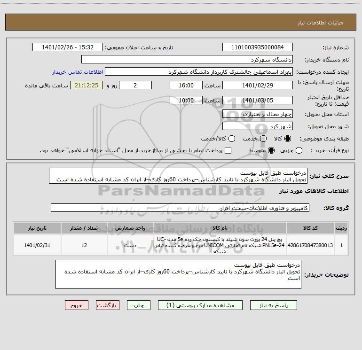Image resolution: width=362 pixels, height=350 pixels.
Task: Toggle the اسناد خزانه اسلامی payment checkbox
Action: [228, 150]
